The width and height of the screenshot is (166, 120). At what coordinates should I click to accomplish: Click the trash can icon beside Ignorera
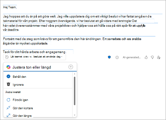8,84
